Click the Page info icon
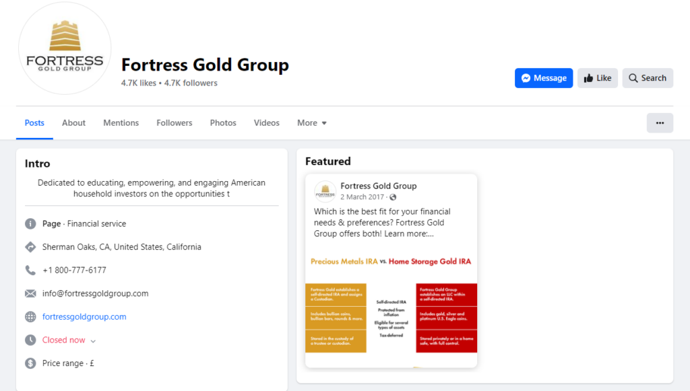The height and width of the screenshot is (391, 690). [30, 223]
